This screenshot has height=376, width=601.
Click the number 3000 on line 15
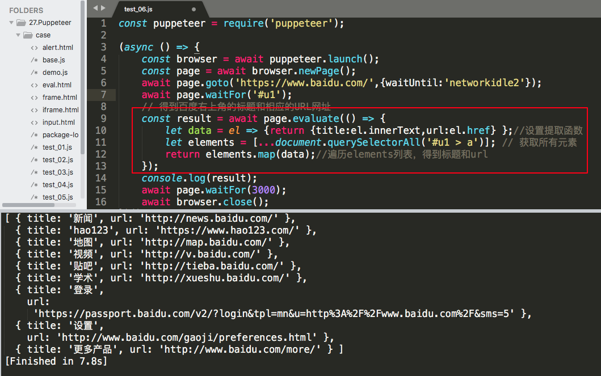(x=264, y=190)
